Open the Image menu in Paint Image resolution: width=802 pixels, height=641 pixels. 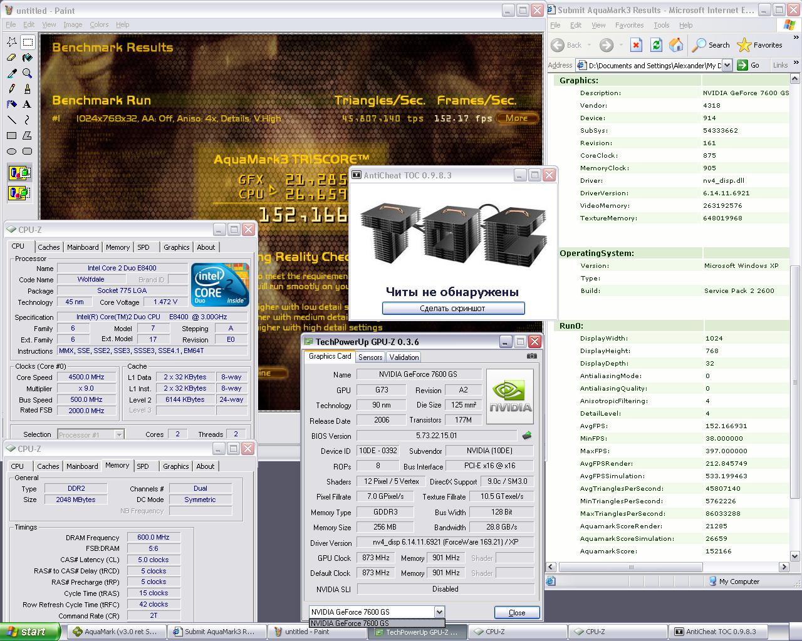73,24
